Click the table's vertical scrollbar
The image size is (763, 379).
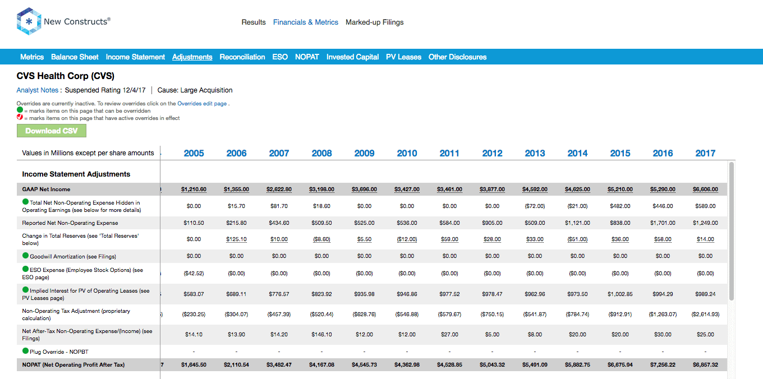click(731, 231)
